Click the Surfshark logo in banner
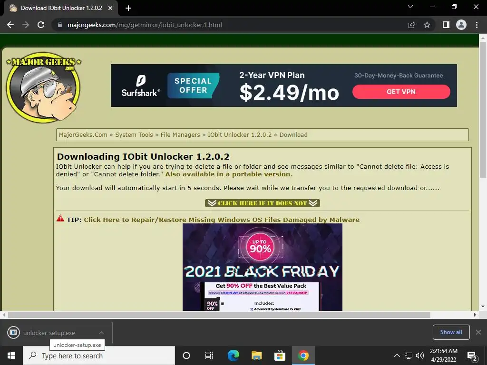The height and width of the screenshot is (365, 487). (141, 86)
